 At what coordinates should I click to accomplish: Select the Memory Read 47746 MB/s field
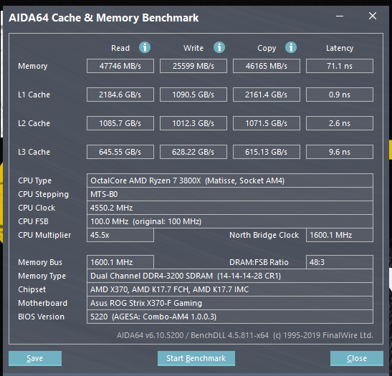click(x=120, y=66)
